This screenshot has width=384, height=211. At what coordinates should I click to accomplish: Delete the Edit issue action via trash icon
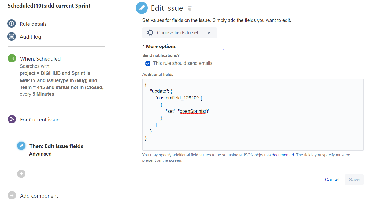tap(190, 8)
